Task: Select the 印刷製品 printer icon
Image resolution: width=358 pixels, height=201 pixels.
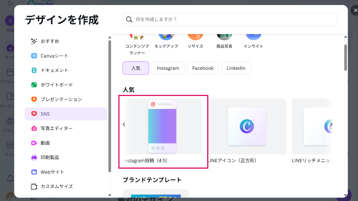Action: [34, 157]
